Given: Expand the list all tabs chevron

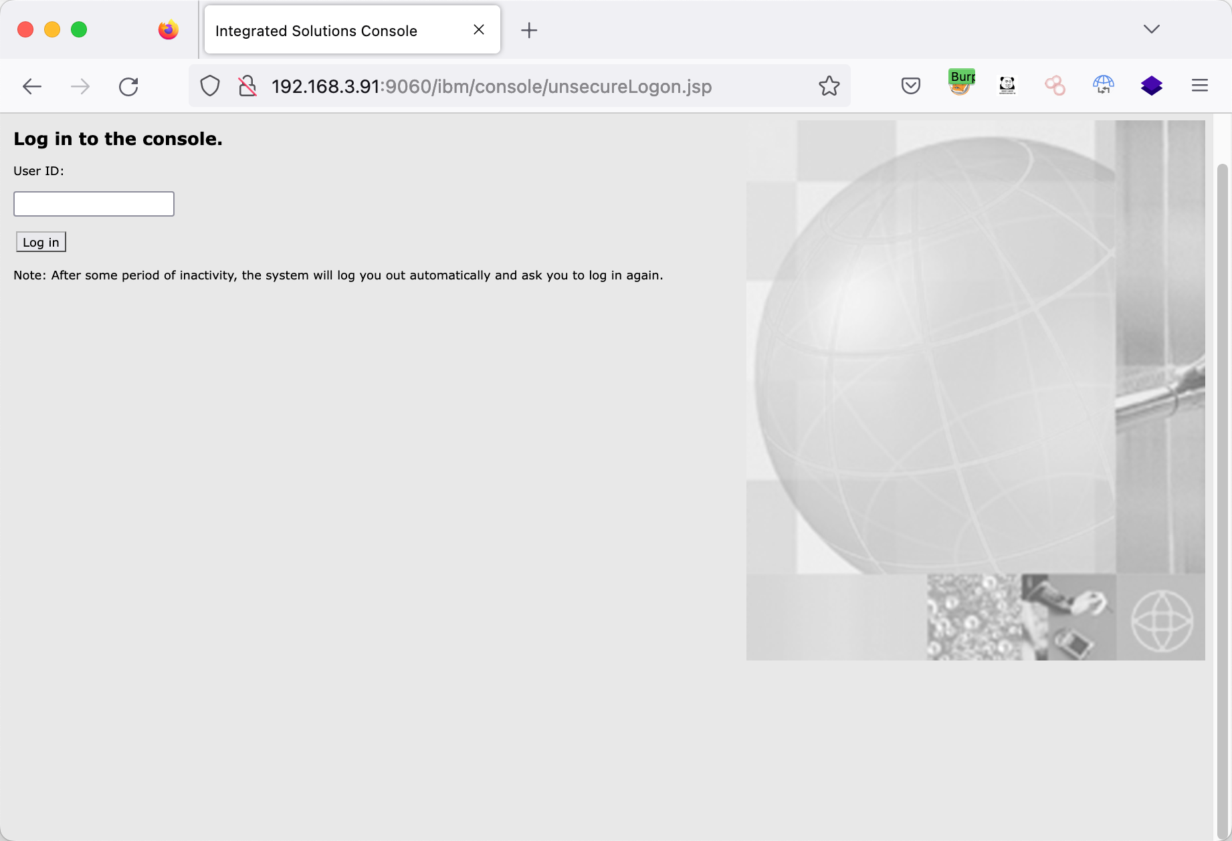Looking at the screenshot, I should coord(1151,29).
